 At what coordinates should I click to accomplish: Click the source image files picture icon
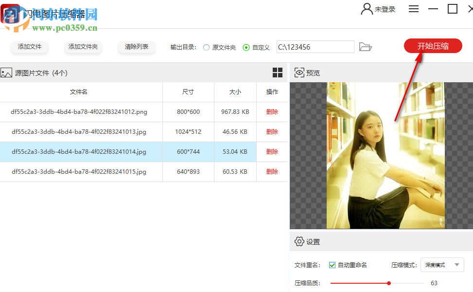click(x=6, y=73)
